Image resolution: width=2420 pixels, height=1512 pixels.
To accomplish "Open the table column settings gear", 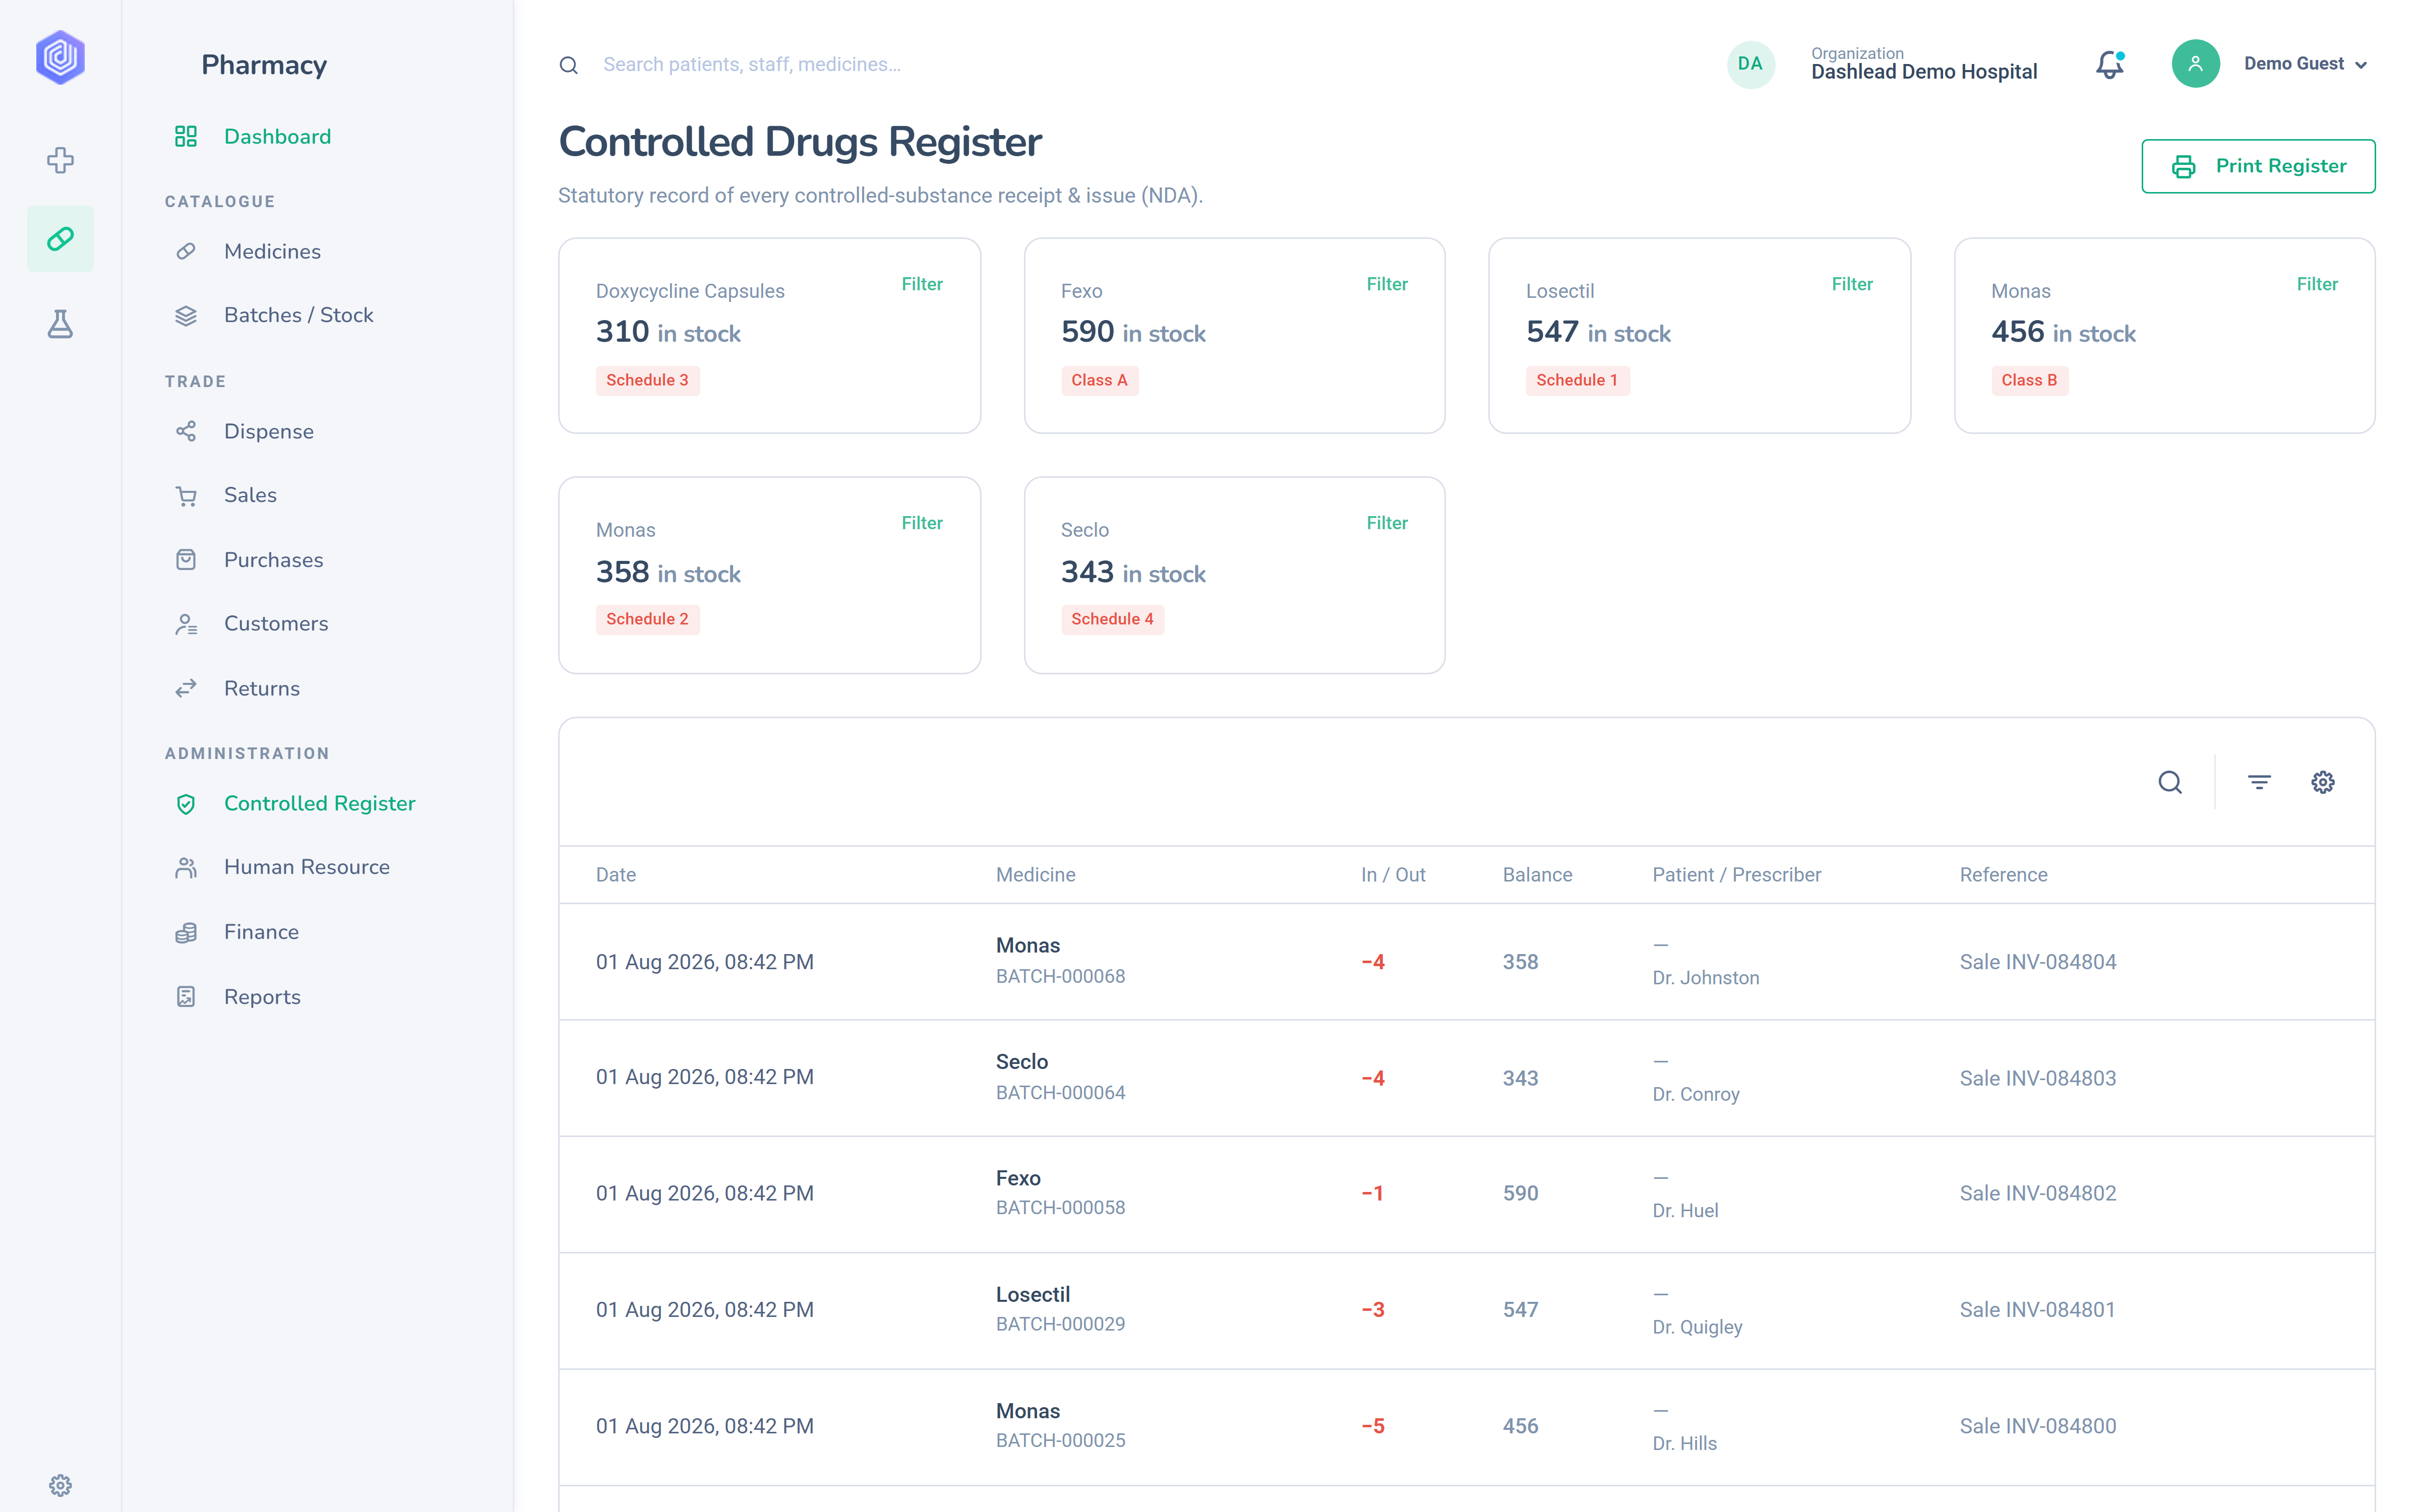I will 2323,782.
